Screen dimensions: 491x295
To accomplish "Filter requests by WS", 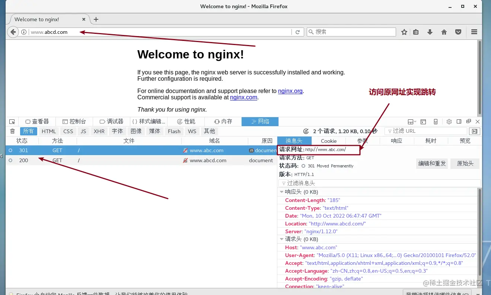I will click(192, 131).
